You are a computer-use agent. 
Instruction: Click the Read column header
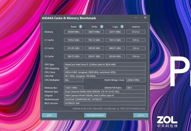[x=74, y=27]
